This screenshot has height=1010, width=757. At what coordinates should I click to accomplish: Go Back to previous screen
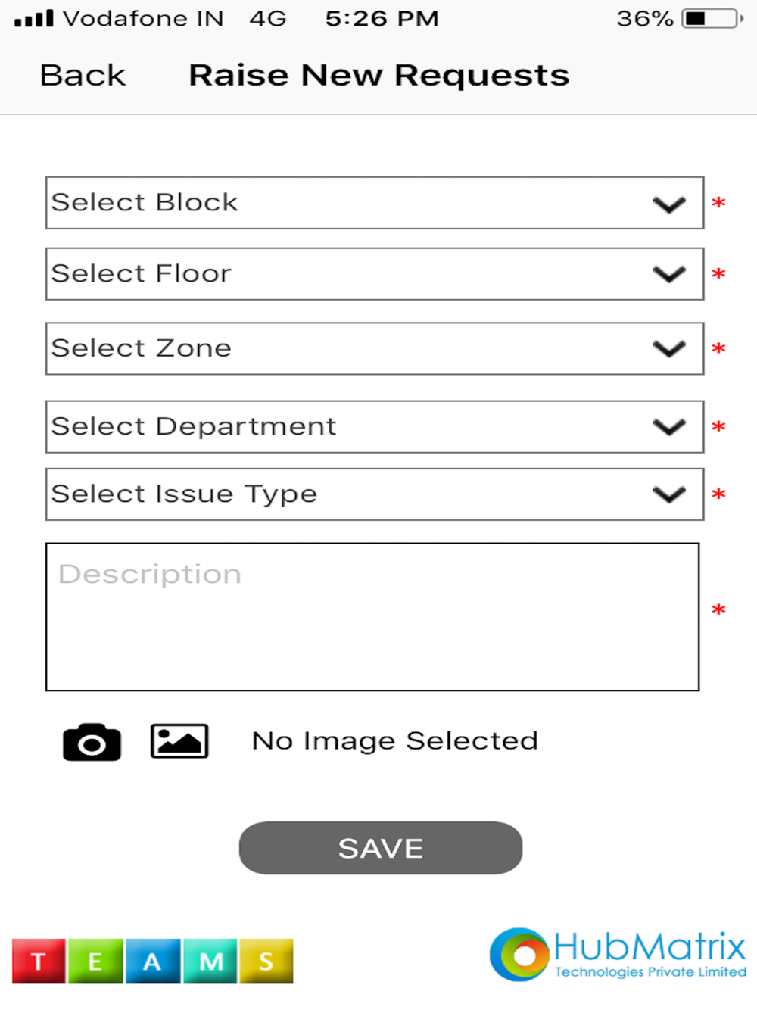pyautogui.click(x=83, y=76)
